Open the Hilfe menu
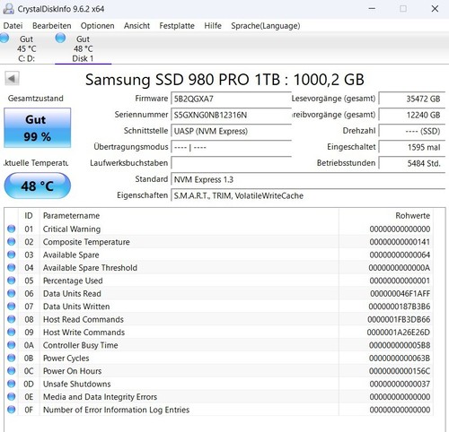This screenshot has height=432, width=449. pos(213,26)
